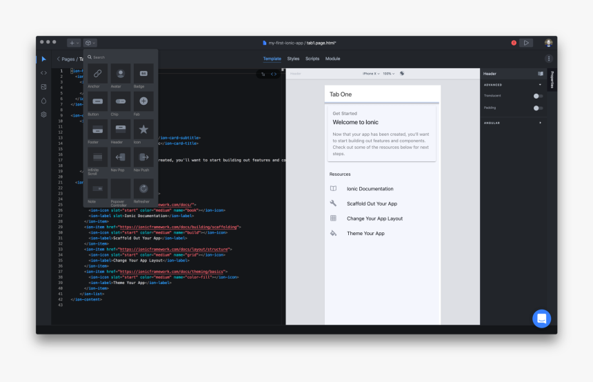This screenshot has height=382, width=593.
Task: Open the chat support bubble
Action: point(541,319)
